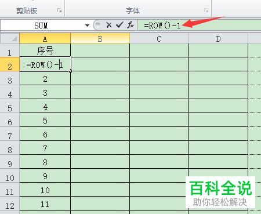
Task: Click cell A9 with value 8
Action: (x=45, y=162)
